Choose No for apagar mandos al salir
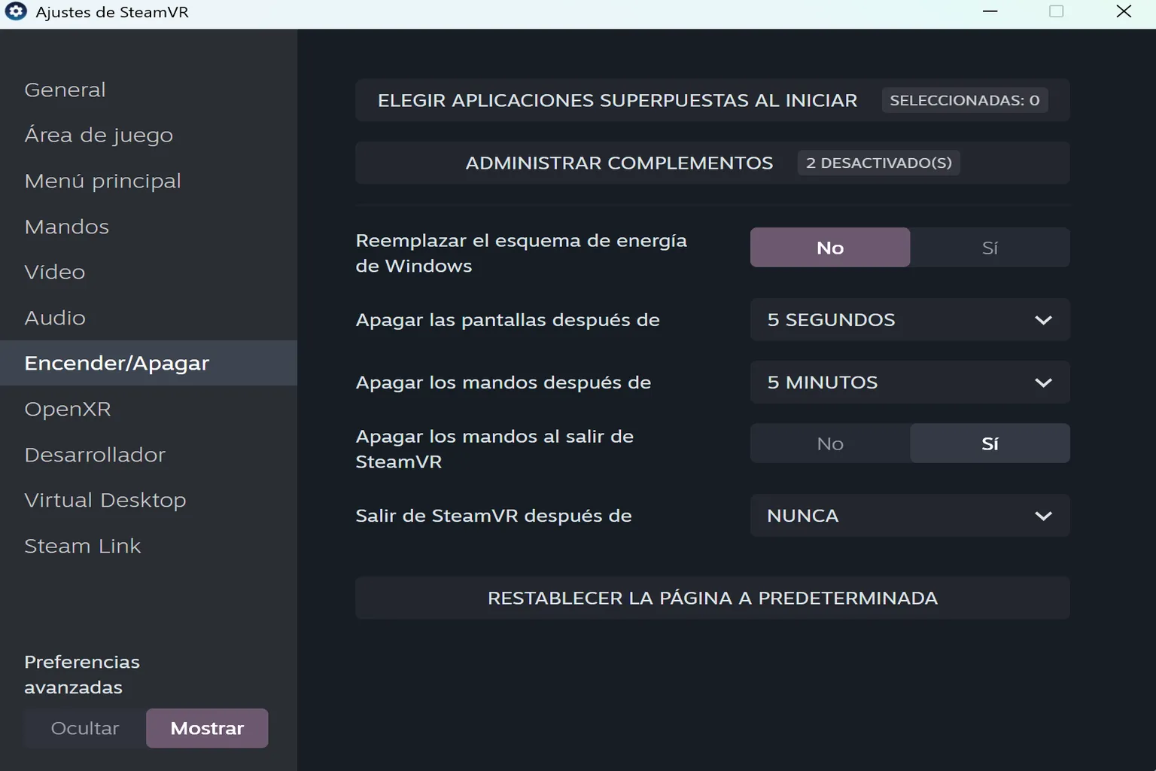 830,443
